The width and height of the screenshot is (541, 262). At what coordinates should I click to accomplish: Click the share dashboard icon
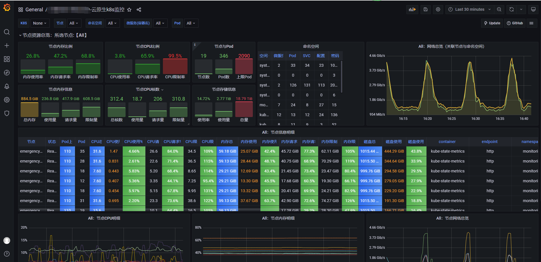139,10
